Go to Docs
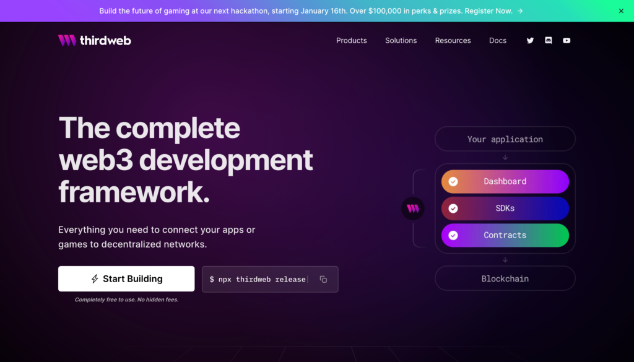The height and width of the screenshot is (362, 634). click(498, 40)
